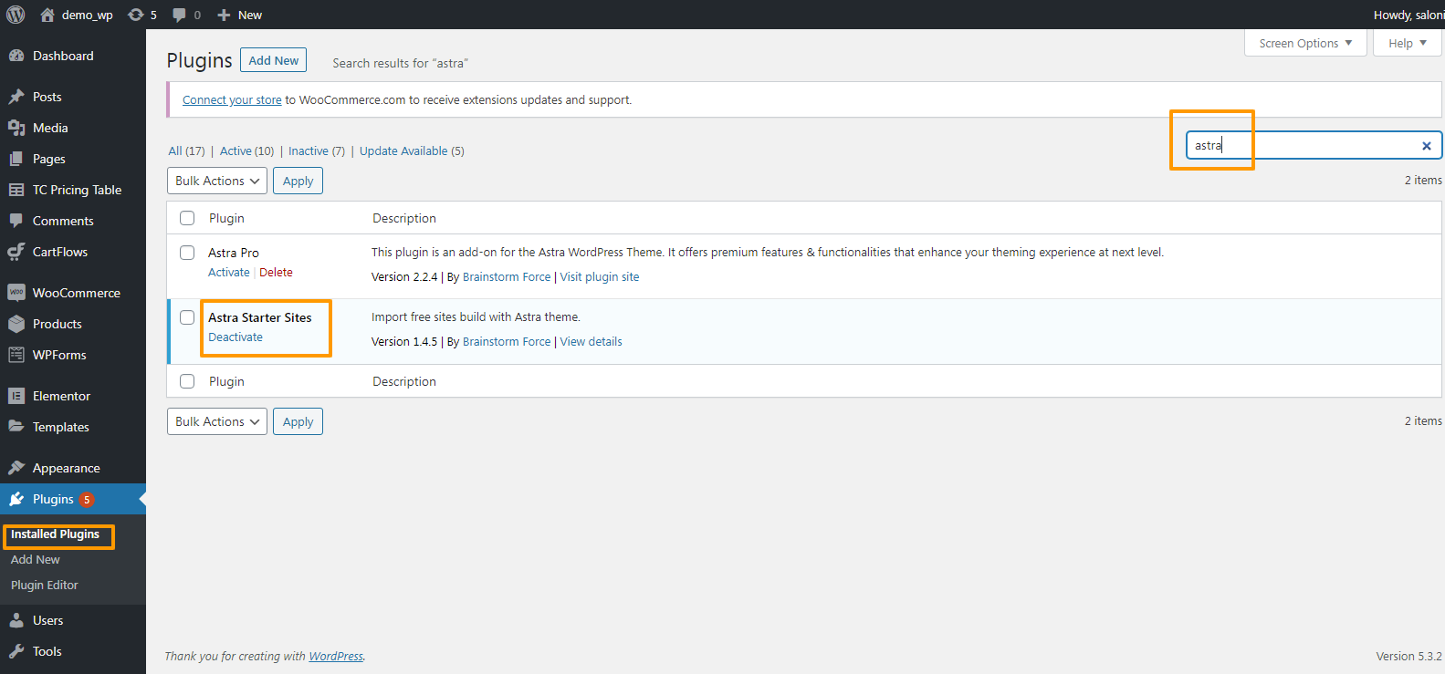1445x674 pixels.
Task: Click the orange 5 badge on Plugins
Action: coord(87,500)
